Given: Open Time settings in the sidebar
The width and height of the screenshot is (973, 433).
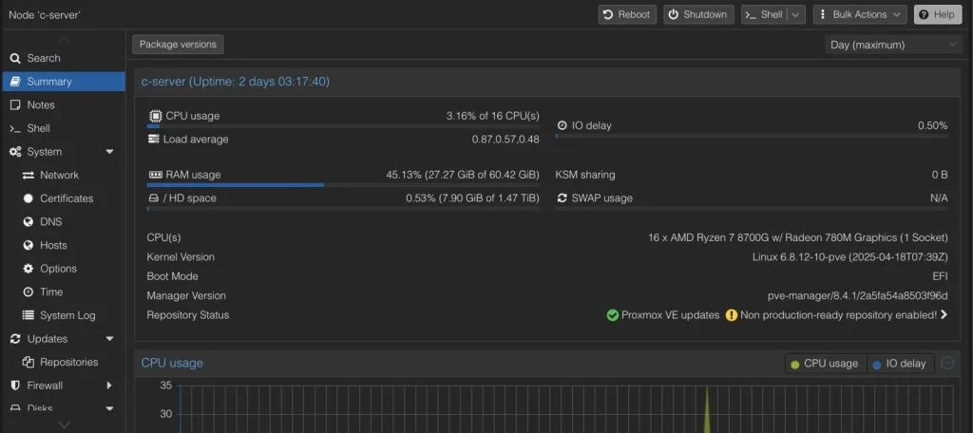Looking at the screenshot, I should tap(64, 292).
